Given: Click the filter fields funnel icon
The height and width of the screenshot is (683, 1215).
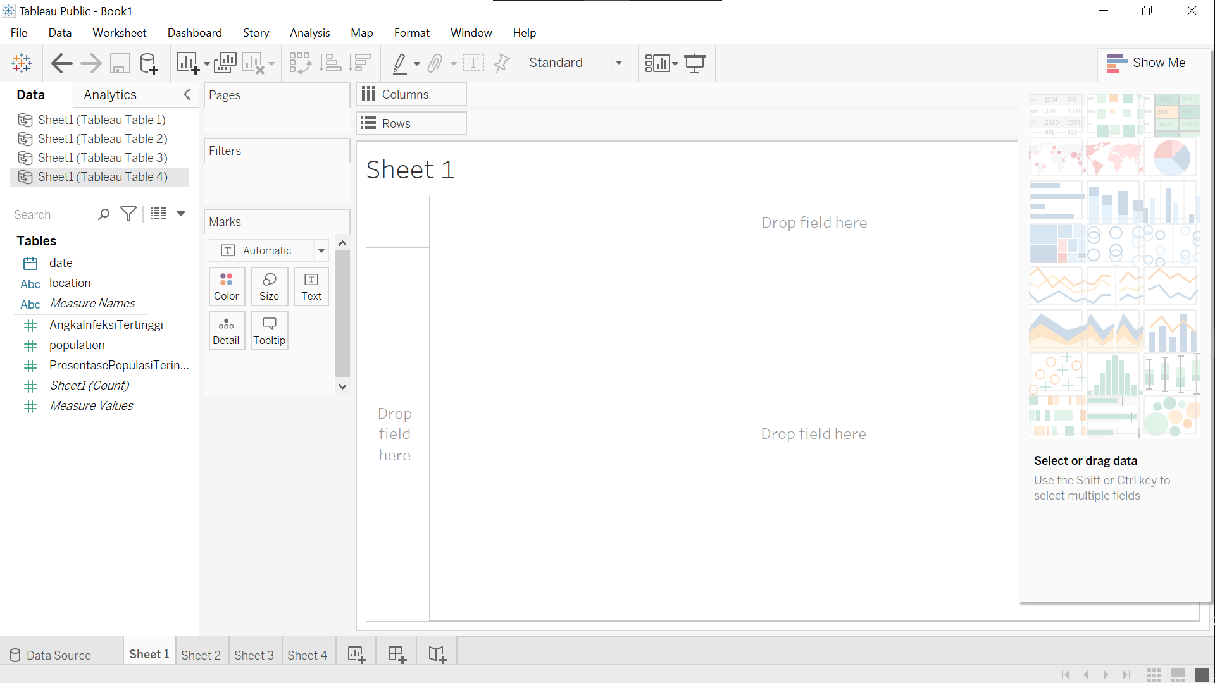Looking at the screenshot, I should tap(128, 214).
